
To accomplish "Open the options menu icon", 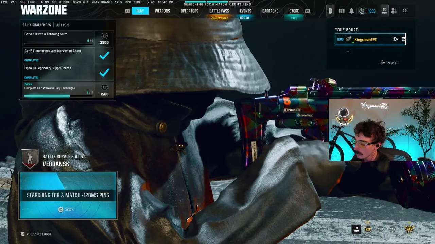I will coord(330,11).
